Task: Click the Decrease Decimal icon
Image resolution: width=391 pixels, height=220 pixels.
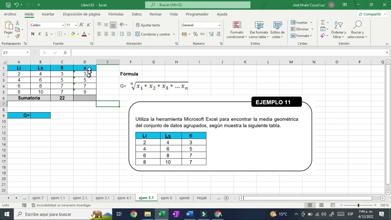Action: (x=218, y=34)
